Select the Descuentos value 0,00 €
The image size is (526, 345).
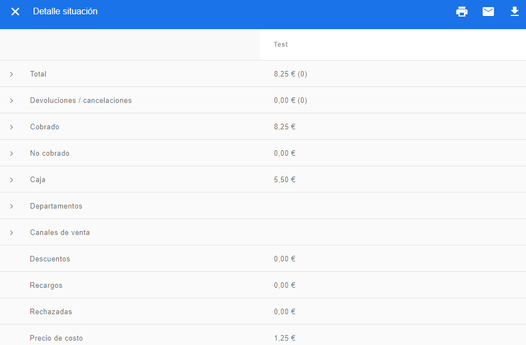(284, 259)
